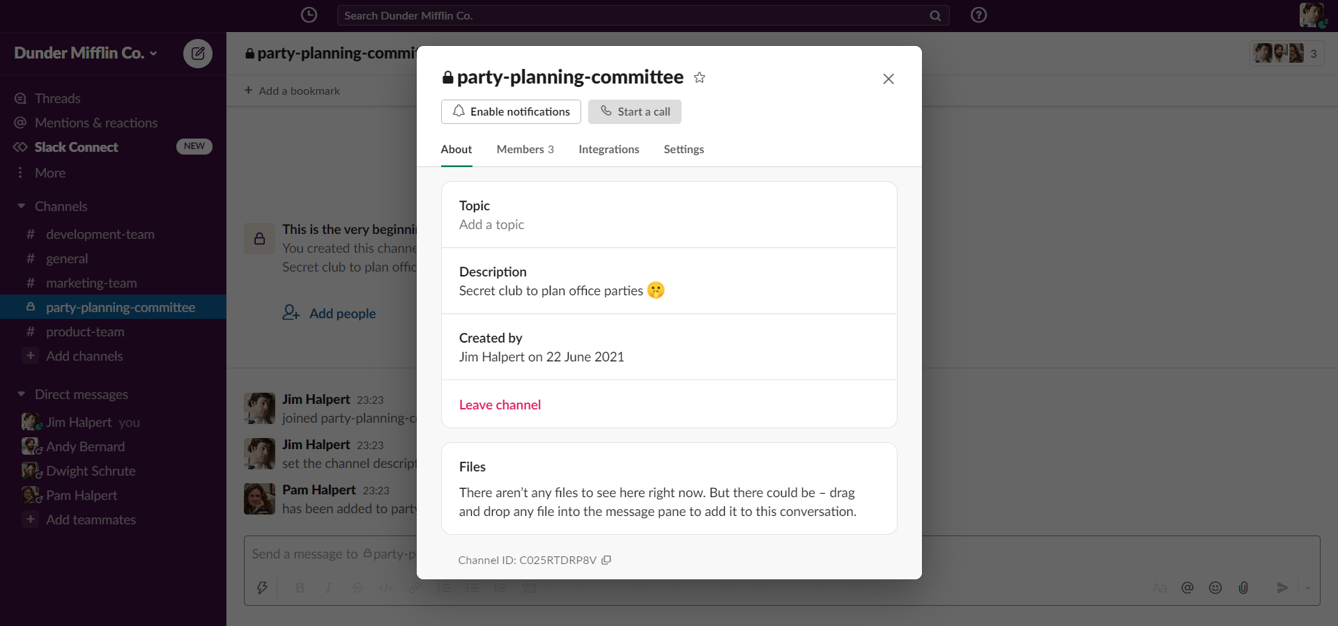This screenshot has height=626, width=1338.
Task: Open Dunder Mifflin Co. workspace menu
Action: 86,53
